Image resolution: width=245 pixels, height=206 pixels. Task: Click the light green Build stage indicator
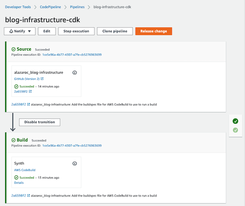235,130
